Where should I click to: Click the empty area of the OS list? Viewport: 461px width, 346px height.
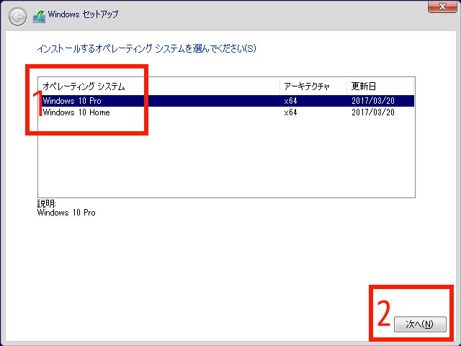click(225, 159)
